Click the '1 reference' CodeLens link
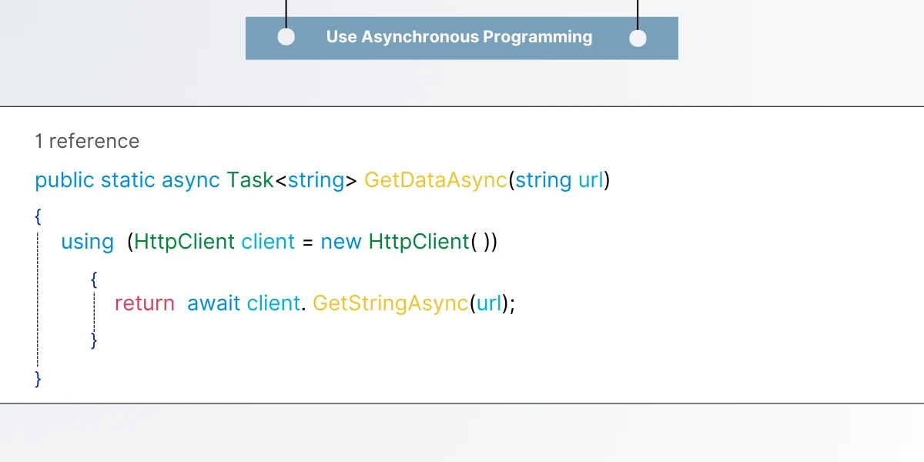Screen dimensions: 924x462 [87, 142]
